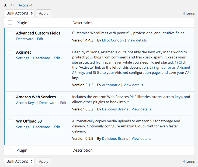
Task: Check the Advanced Custom Fields checkbox
Action: pos(10,33)
